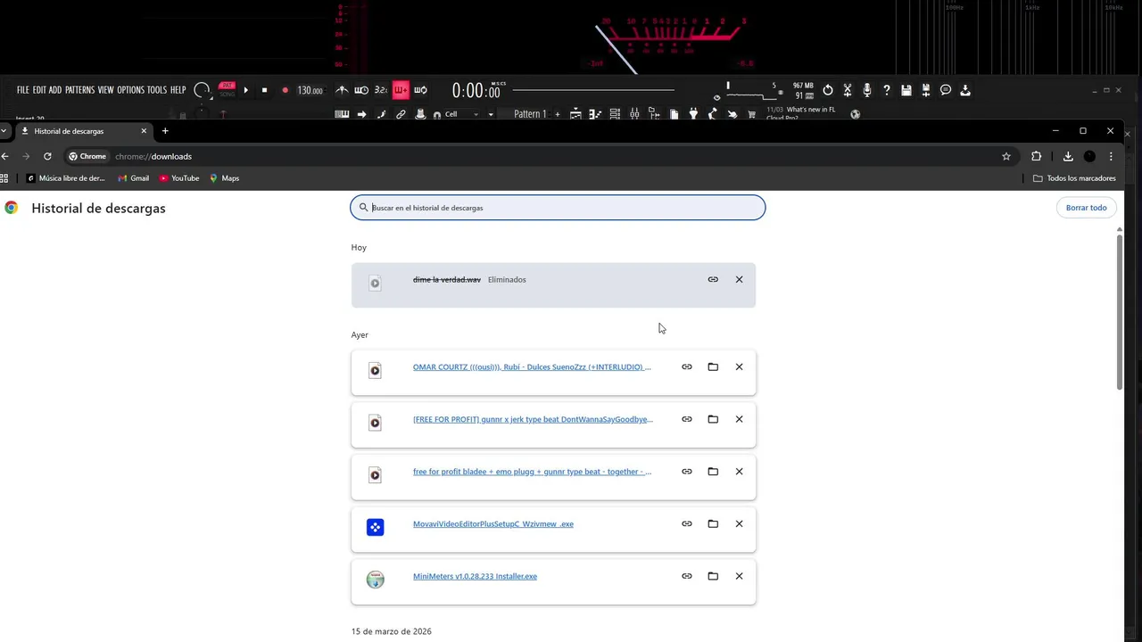The image size is (1142, 642).
Task: Open FL Studio ADD menu
Action: [55, 90]
